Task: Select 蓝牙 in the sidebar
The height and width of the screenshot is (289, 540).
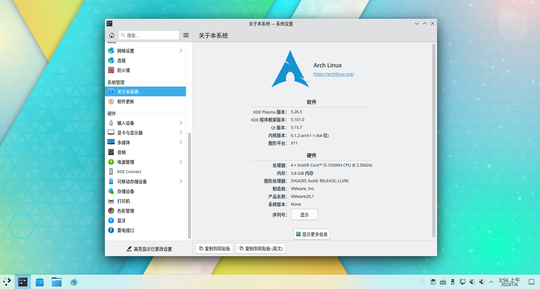Action: tap(145, 221)
